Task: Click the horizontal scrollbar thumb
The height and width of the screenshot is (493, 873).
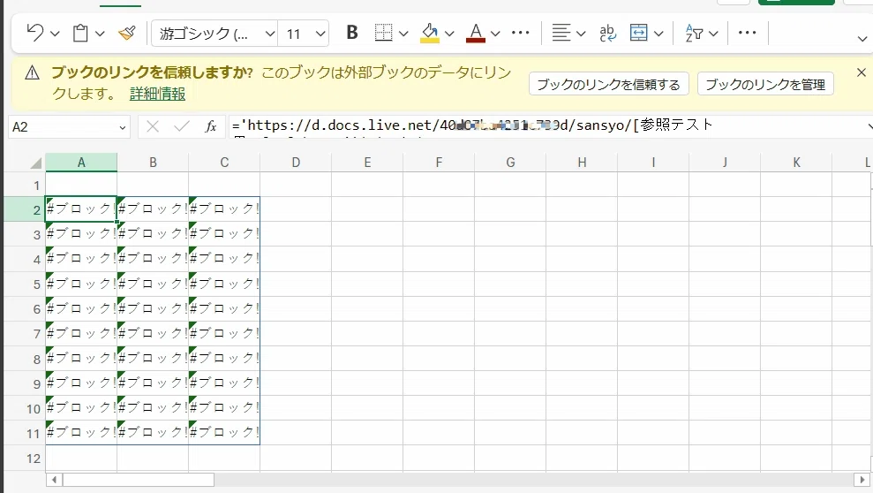Action: point(139,480)
